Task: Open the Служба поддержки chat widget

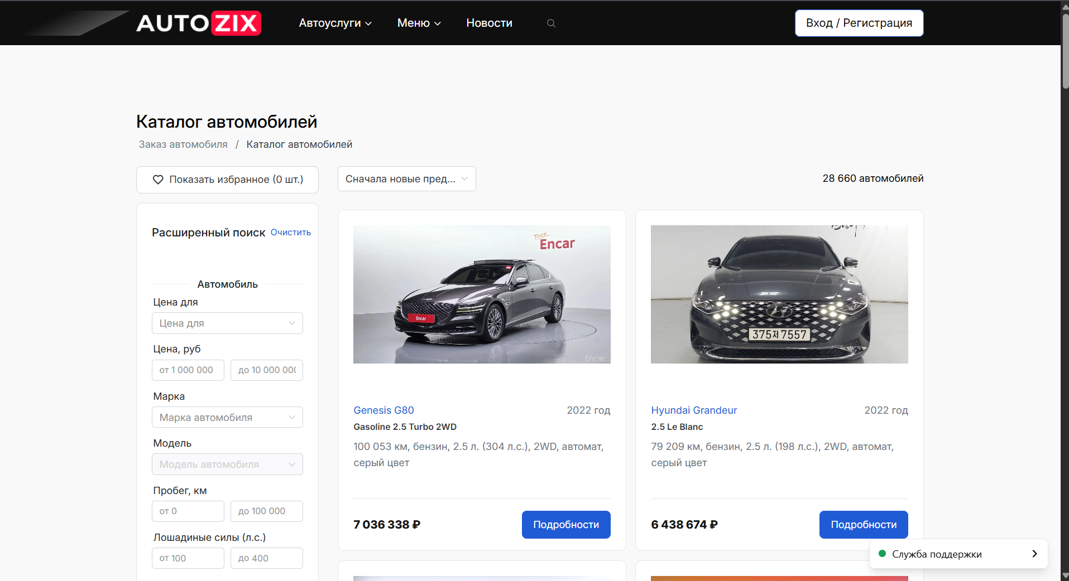Action: pyautogui.click(x=958, y=554)
